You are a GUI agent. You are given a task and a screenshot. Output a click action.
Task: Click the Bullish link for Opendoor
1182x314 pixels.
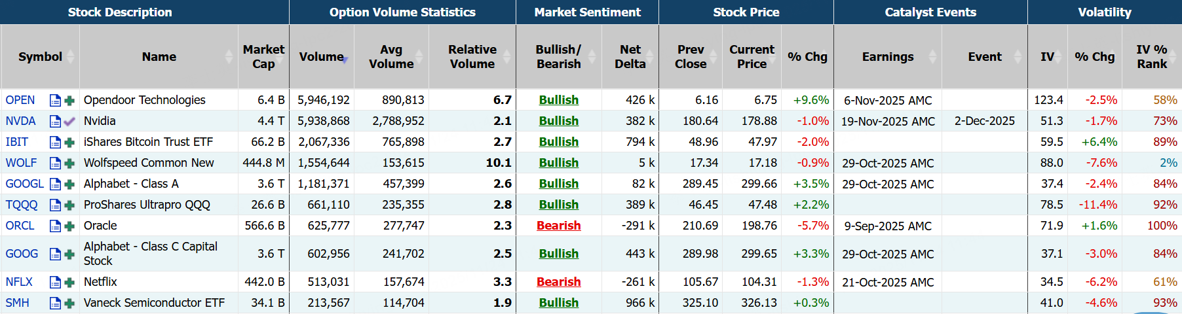coord(558,100)
